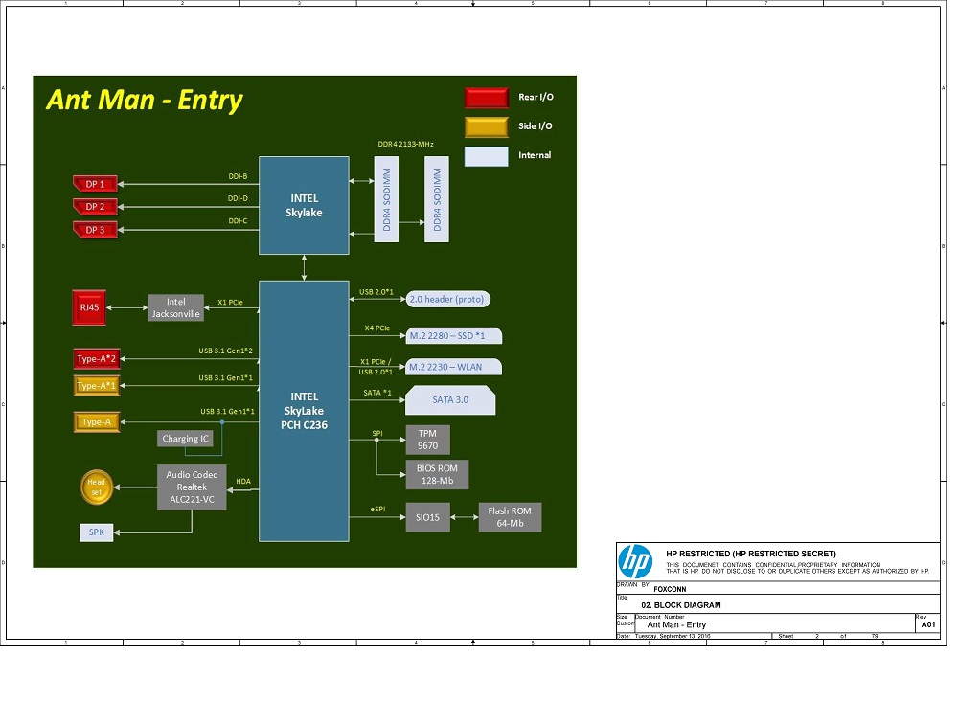Select the SIO15 block

point(427,517)
